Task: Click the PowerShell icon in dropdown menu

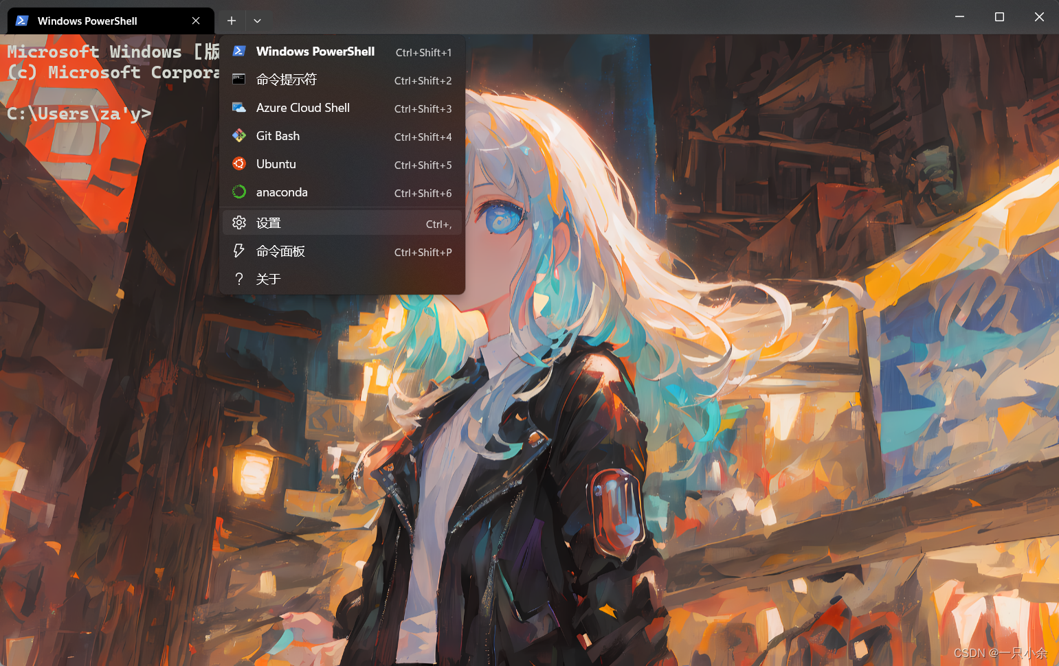Action: [239, 51]
